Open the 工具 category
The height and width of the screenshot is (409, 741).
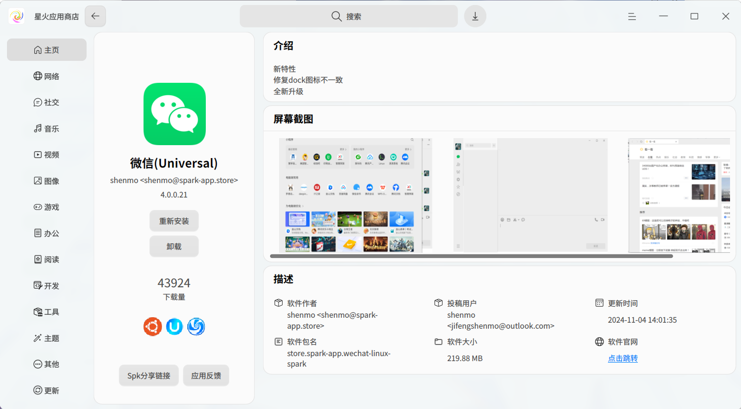point(47,312)
